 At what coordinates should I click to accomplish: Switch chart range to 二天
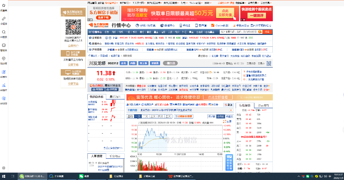[x=145, y=116]
